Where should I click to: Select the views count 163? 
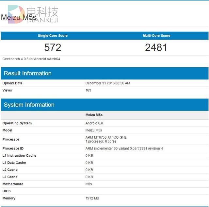coord(88,90)
